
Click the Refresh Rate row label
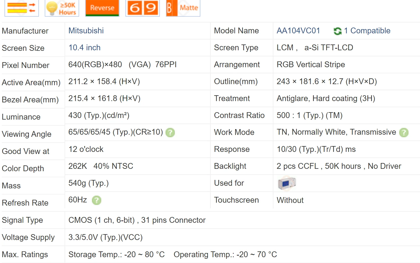[25, 203]
